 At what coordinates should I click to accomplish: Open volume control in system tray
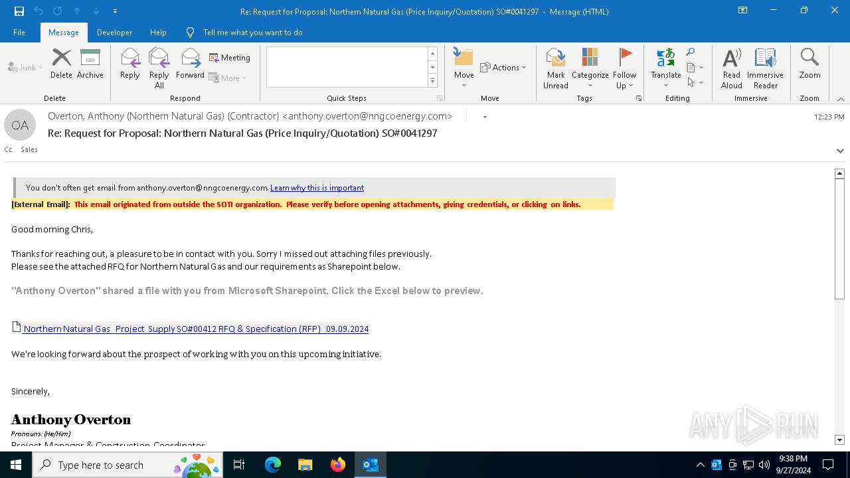[764, 465]
